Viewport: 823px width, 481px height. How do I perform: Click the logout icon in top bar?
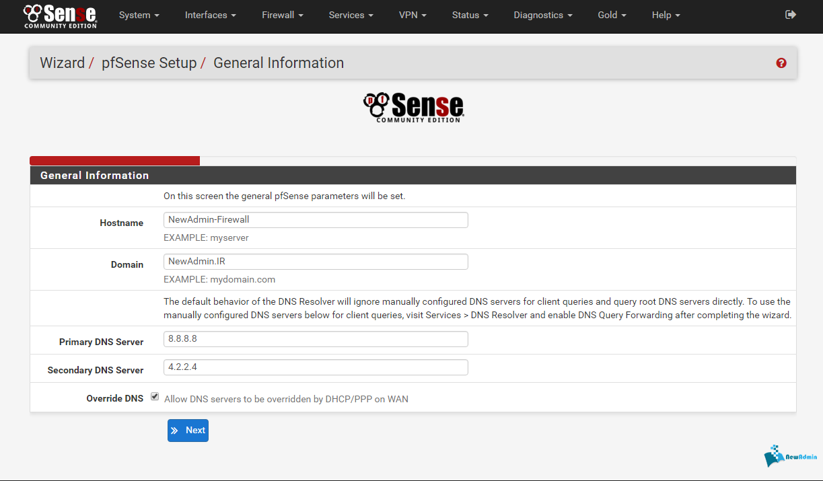coord(791,14)
